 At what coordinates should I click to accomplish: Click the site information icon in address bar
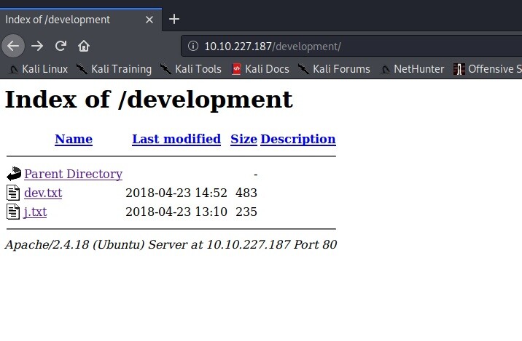(193, 47)
